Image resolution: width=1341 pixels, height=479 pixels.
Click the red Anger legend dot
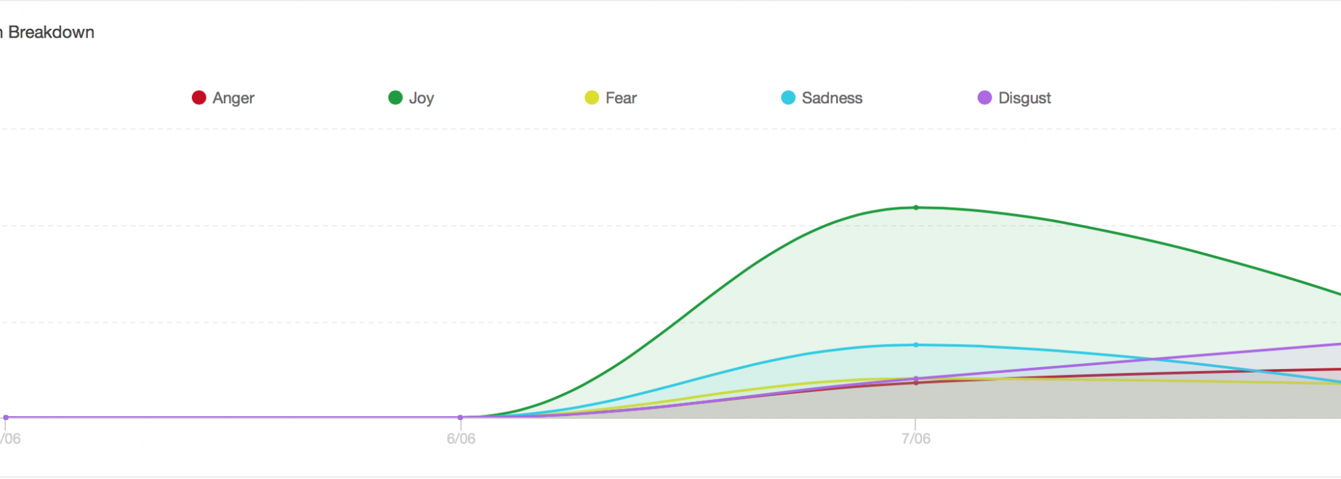198,98
